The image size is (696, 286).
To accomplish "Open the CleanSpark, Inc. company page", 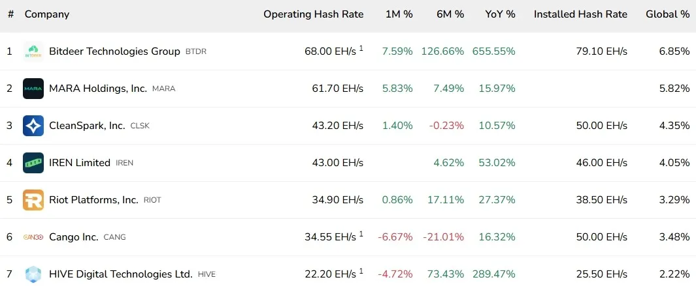I will tap(87, 126).
